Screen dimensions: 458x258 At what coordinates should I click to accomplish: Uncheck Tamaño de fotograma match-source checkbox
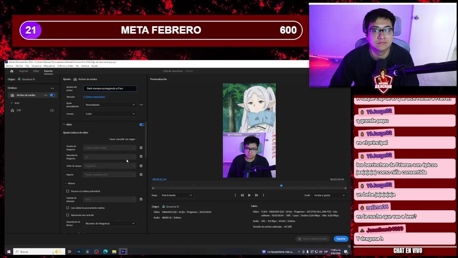(141, 148)
